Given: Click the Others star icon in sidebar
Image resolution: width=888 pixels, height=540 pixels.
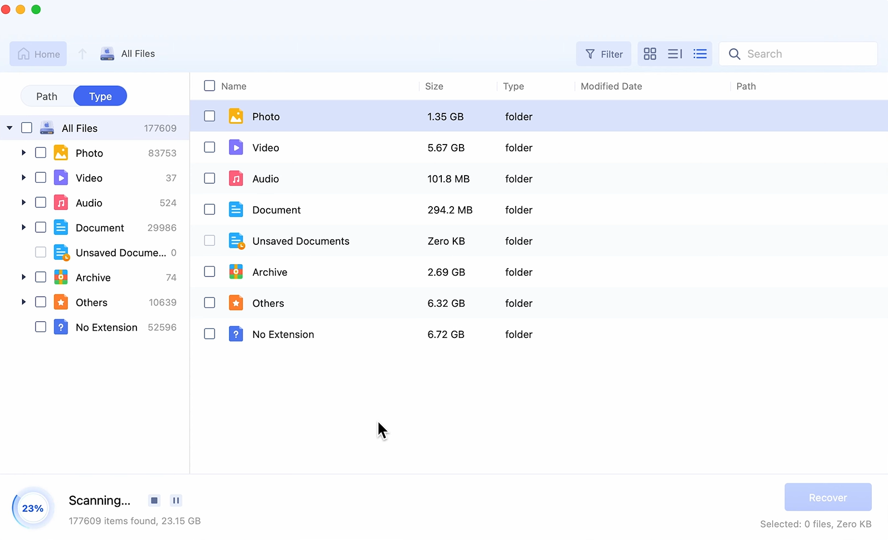Looking at the screenshot, I should [61, 302].
